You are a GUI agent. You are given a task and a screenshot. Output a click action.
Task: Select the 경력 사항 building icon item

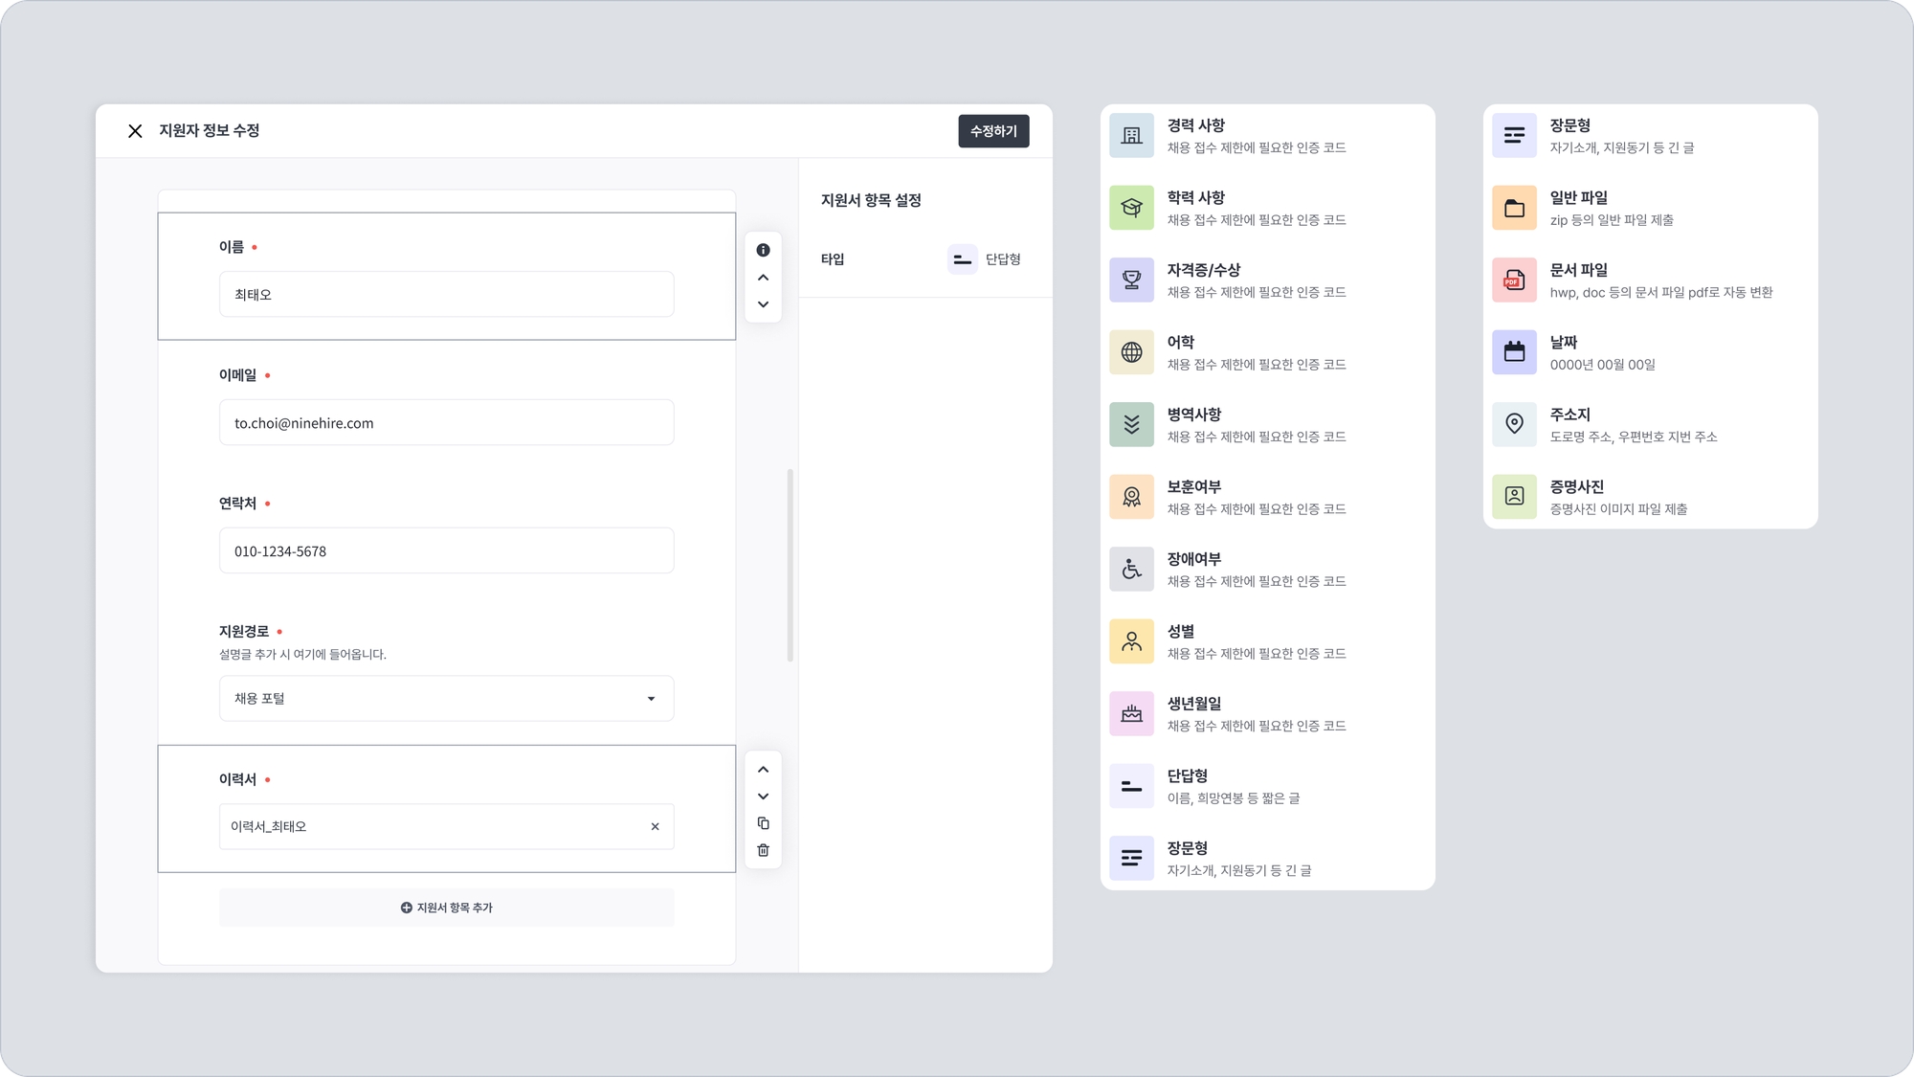pos(1131,136)
